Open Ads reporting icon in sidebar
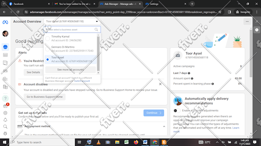This screenshot has height=146, width=261. (5, 63)
